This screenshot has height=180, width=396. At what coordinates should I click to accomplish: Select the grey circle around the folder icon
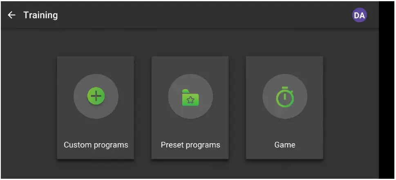190,96
